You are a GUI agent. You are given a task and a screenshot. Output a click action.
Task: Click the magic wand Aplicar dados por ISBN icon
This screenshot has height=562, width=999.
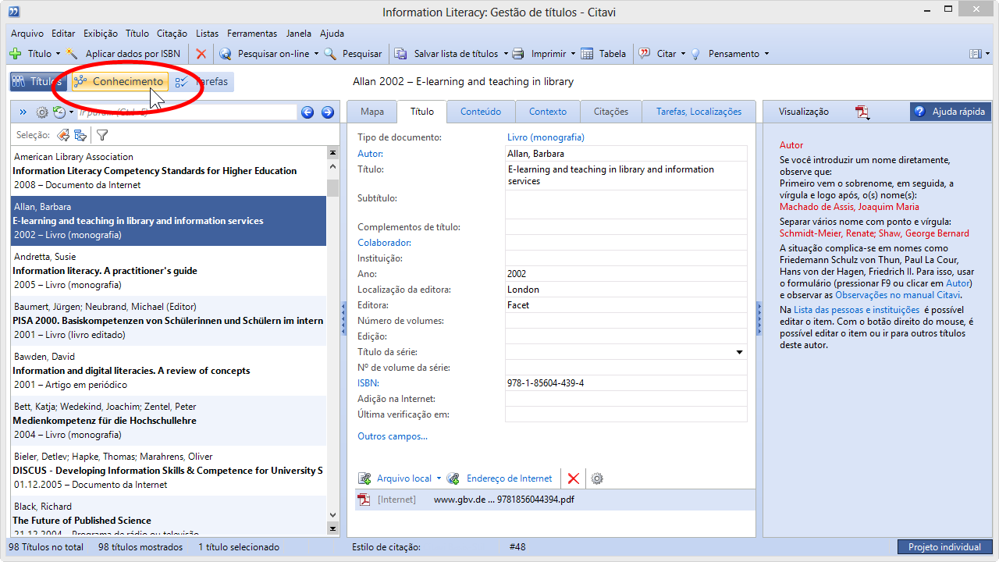click(73, 54)
